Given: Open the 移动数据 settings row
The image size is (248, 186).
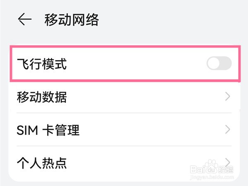Looking at the screenshot, I should pyautogui.click(x=124, y=97).
